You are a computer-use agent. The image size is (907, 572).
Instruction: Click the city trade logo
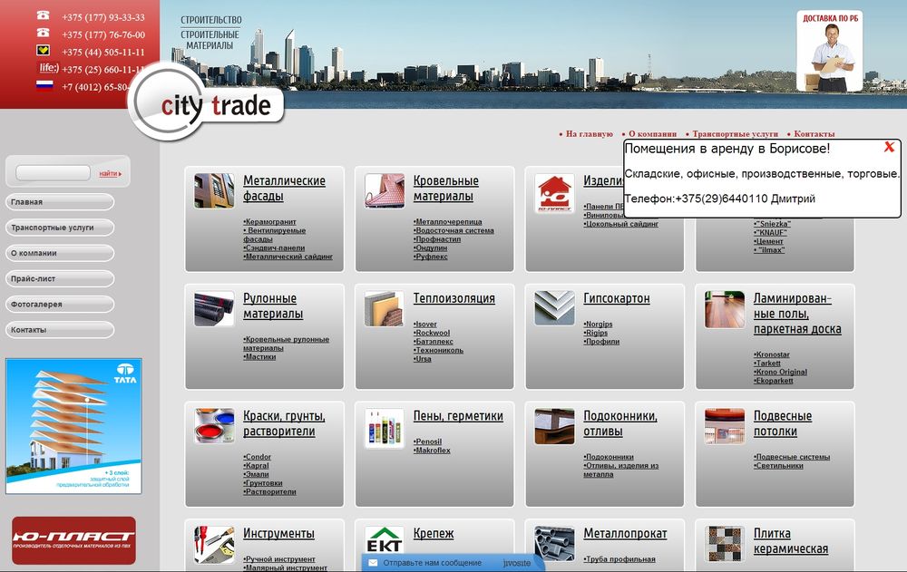[205, 103]
